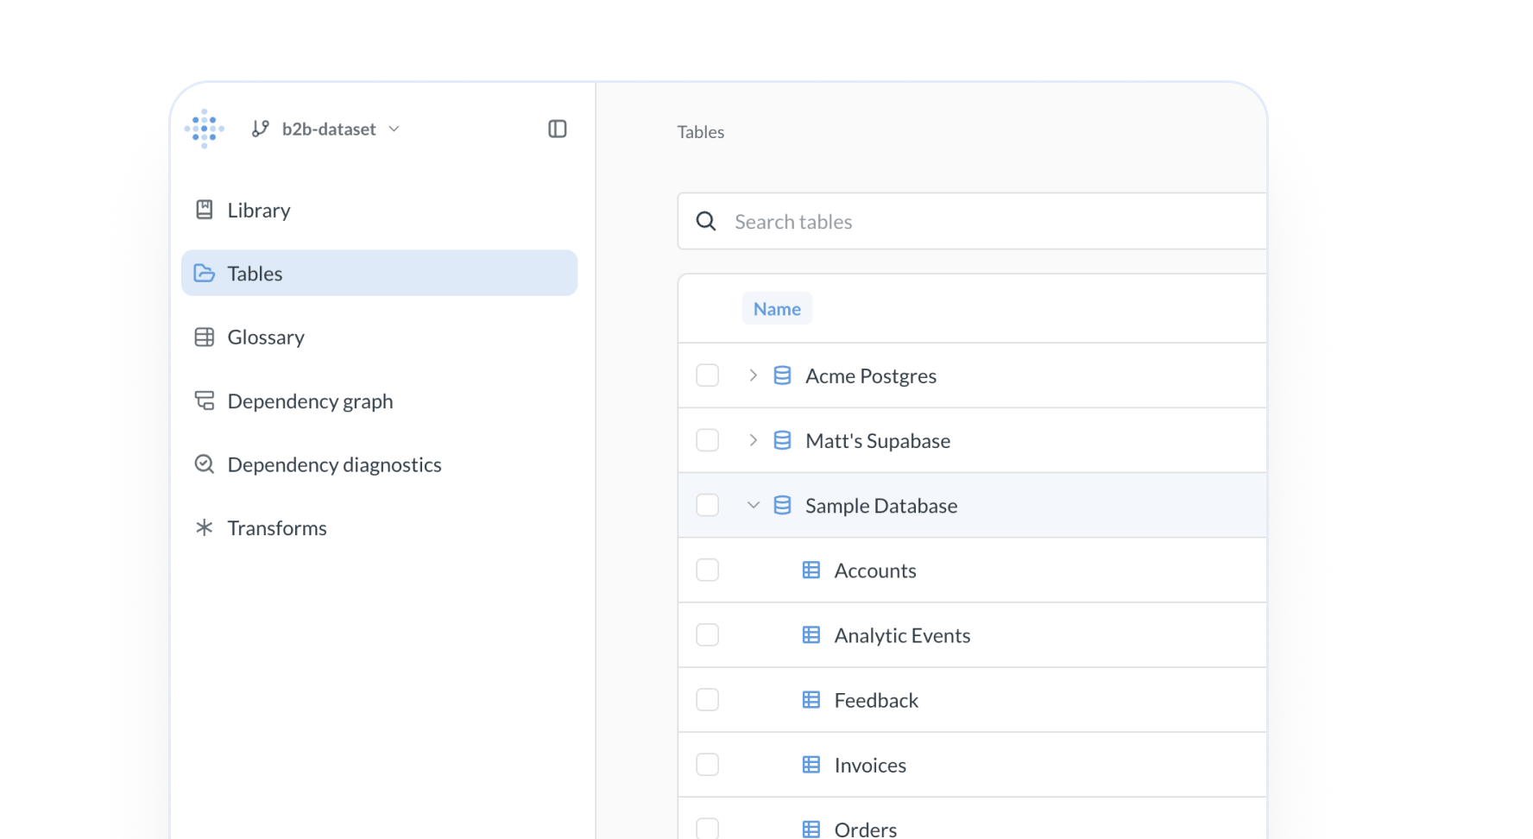This screenshot has height=839, width=1533.
Task: Click the Dependency graph icon
Action: coord(205,401)
